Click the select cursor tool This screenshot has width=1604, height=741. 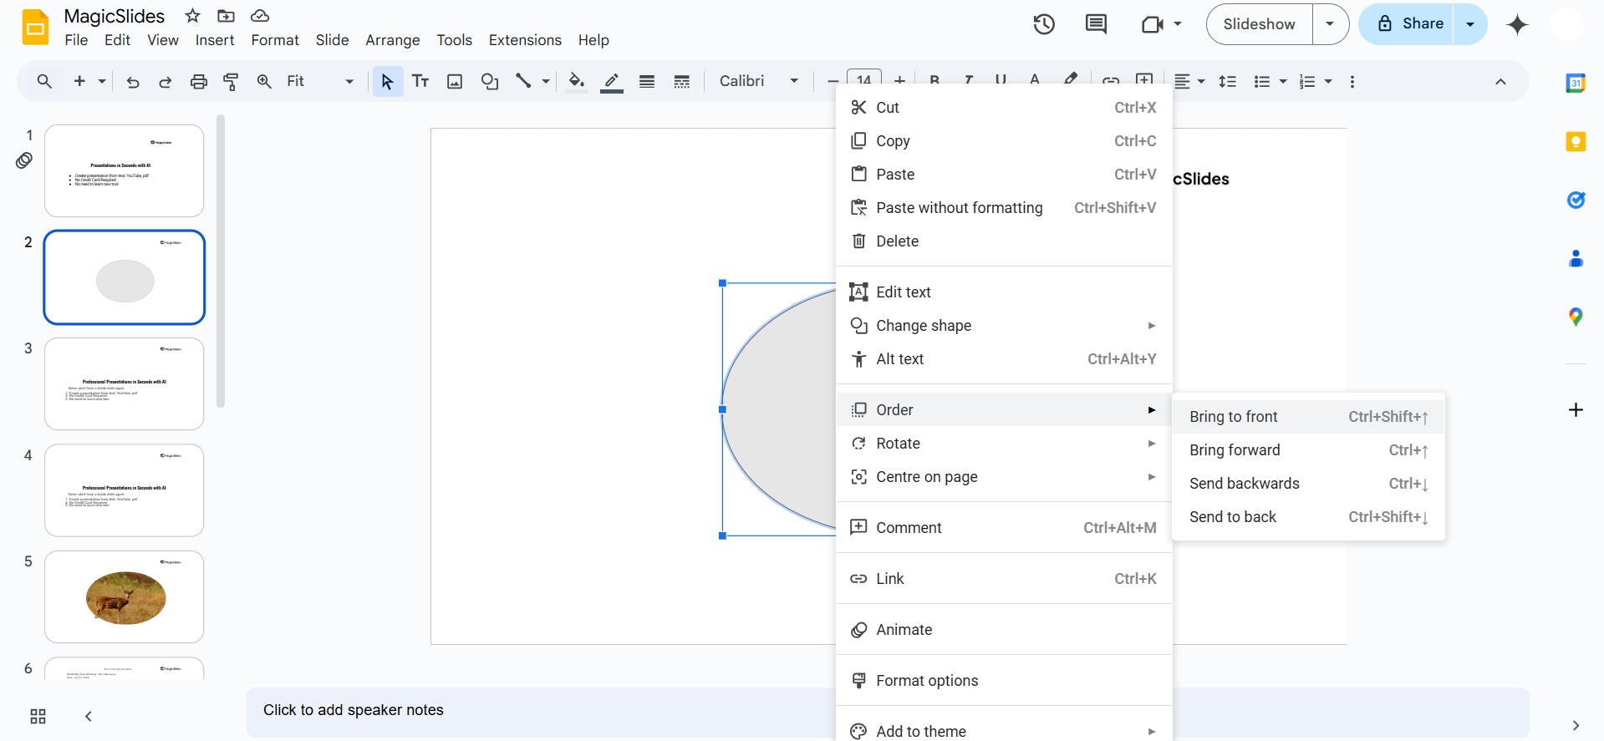coord(387,81)
